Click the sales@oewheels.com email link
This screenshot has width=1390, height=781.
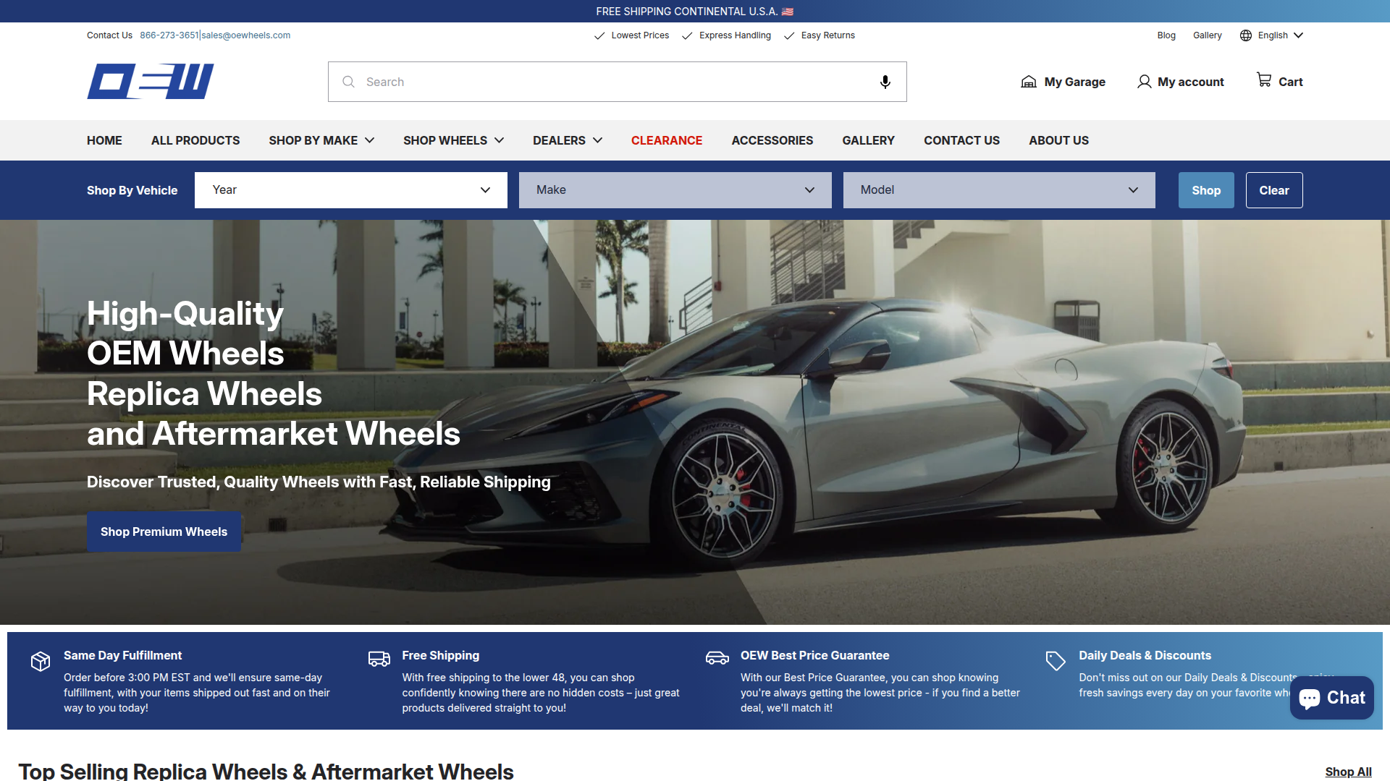point(246,35)
